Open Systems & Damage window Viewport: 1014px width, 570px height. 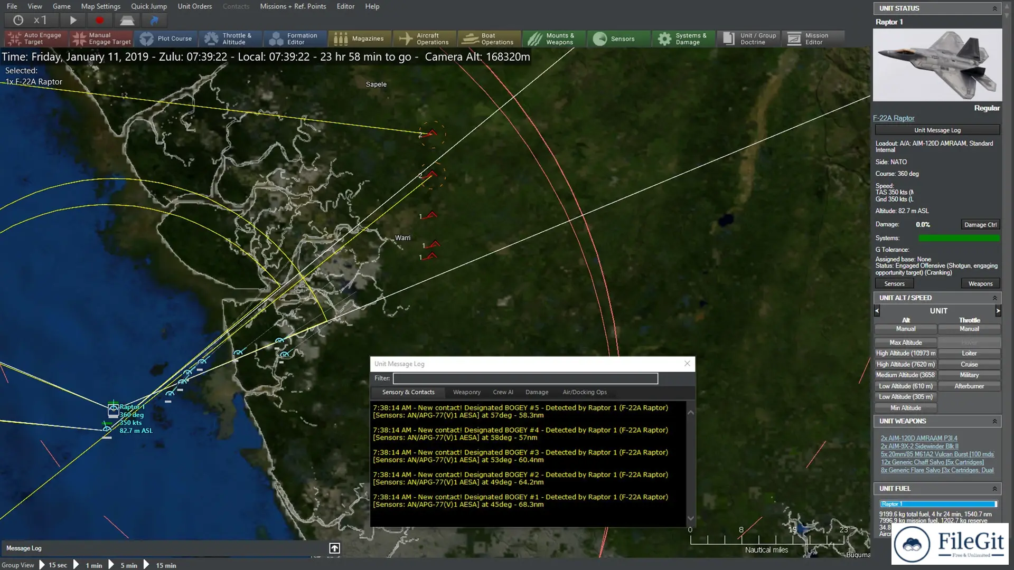tap(684, 39)
